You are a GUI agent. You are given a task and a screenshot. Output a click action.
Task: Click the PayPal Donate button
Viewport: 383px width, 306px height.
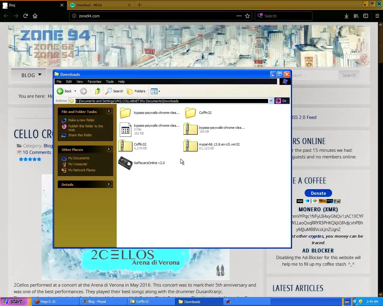(x=318, y=193)
